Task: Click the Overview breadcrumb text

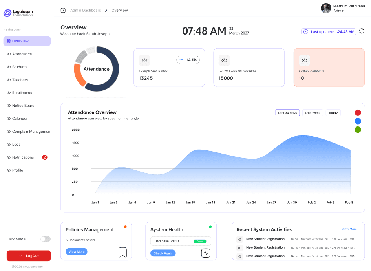Action: click(119, 11)
